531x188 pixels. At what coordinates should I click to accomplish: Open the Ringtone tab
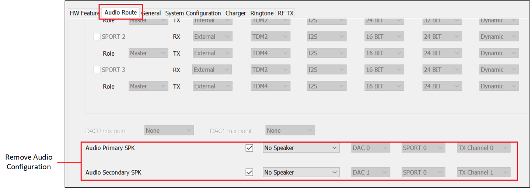point(262,13)
